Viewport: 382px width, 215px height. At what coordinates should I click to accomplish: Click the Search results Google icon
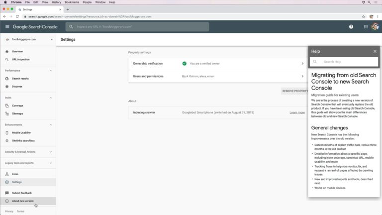point(7,79)
